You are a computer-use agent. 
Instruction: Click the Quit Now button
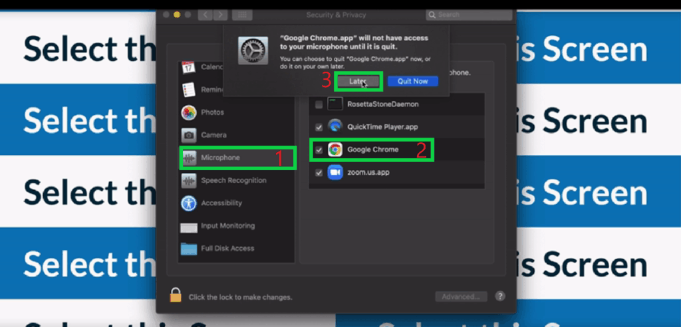coord(412,81)
